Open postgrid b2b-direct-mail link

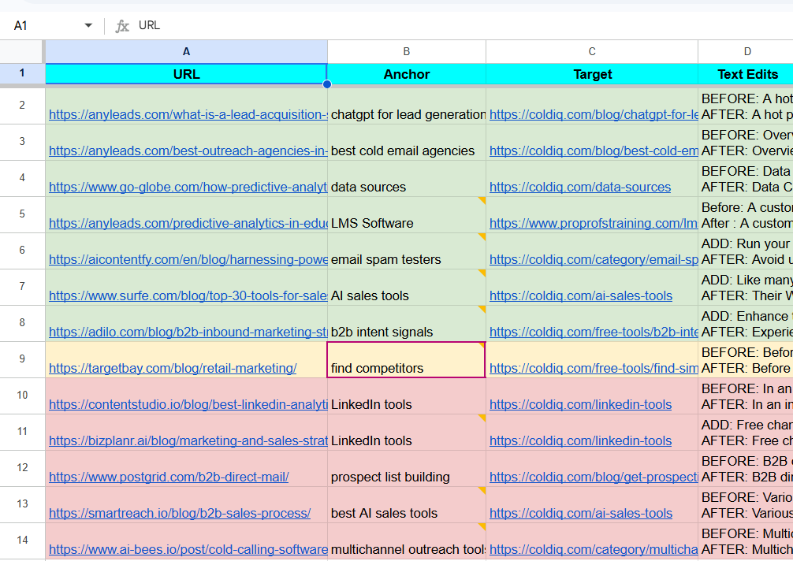[169, 477]
